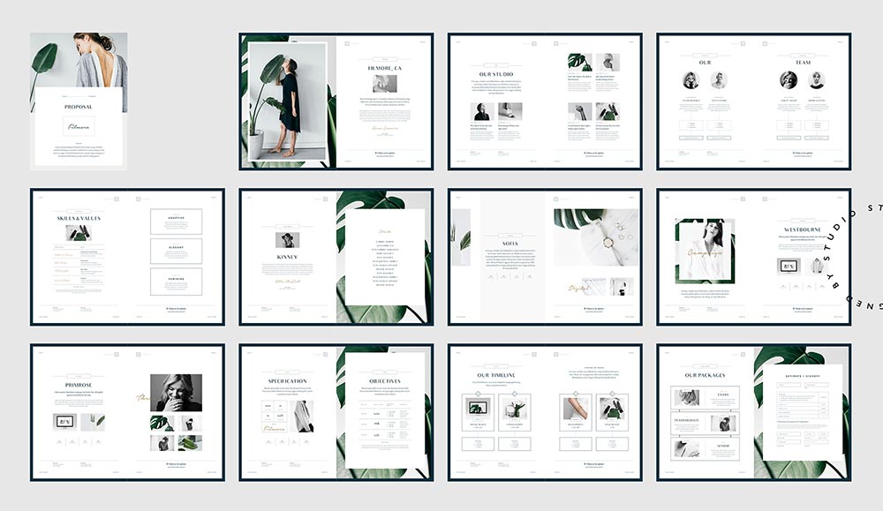The image size is (883, 511).
Task: Open the Westbourne spread thumbnail
Action: (x=754, y=257)
